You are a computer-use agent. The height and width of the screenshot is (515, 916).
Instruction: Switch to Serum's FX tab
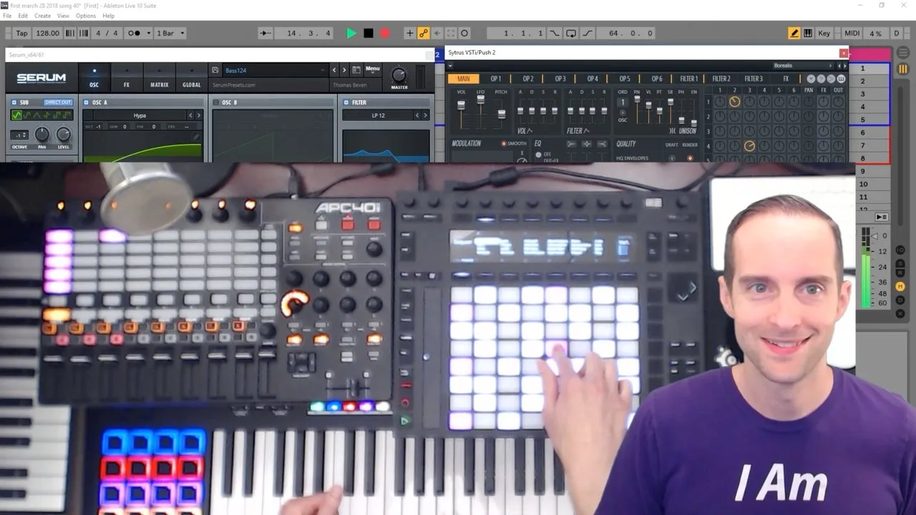click(127, 77)
